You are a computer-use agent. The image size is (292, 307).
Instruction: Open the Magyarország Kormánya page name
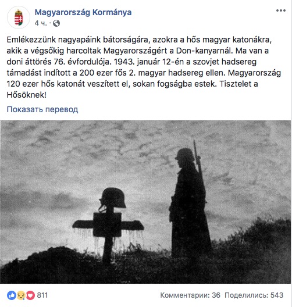click(x=83, y=12)
